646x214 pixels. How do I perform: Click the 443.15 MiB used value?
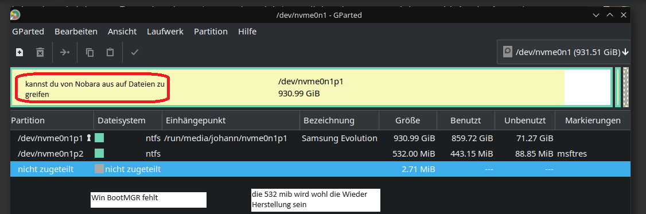click(472, 154)
